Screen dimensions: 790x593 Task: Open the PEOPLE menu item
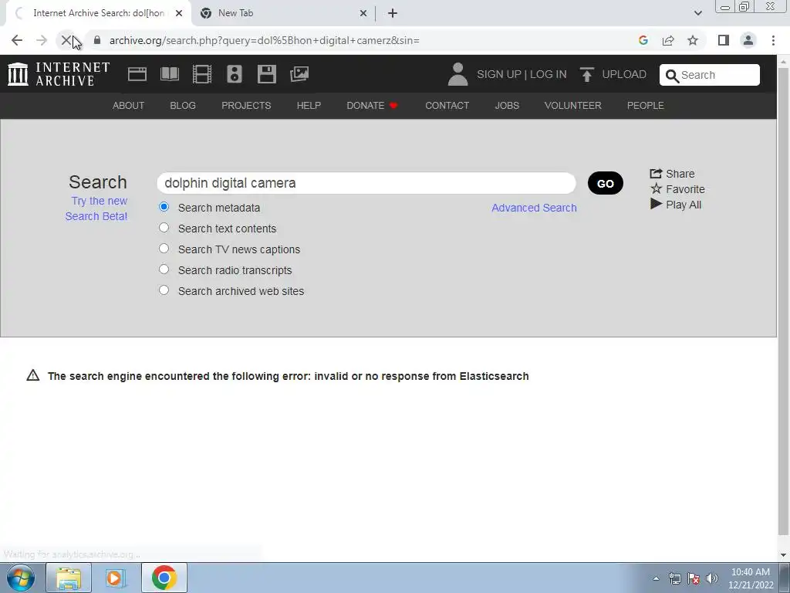click(646, 105)
